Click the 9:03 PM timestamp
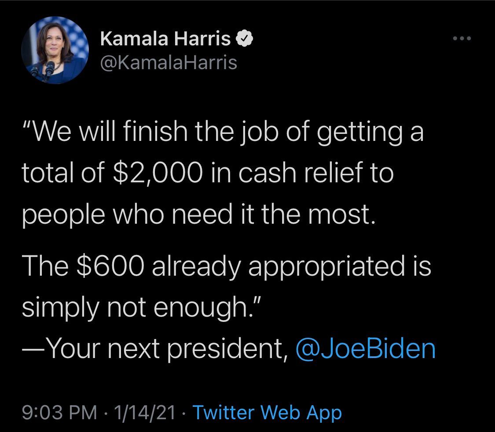Screen dimensions: 495x432 tap(59, 413)
